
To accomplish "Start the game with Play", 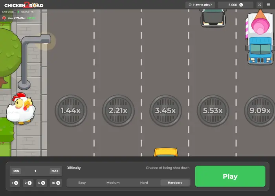I will pos(230,176).
